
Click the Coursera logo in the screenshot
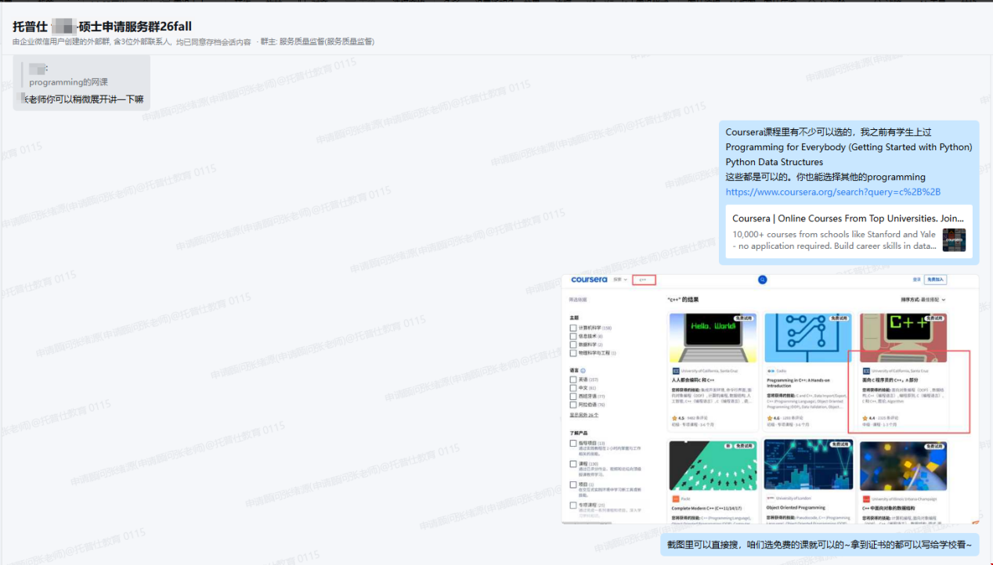coord(589,279)
